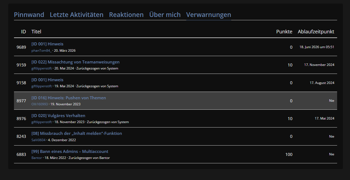Open the Über mich tab
Screen dimensions: 350x180
pyautogui.click(x=165, y=14)
